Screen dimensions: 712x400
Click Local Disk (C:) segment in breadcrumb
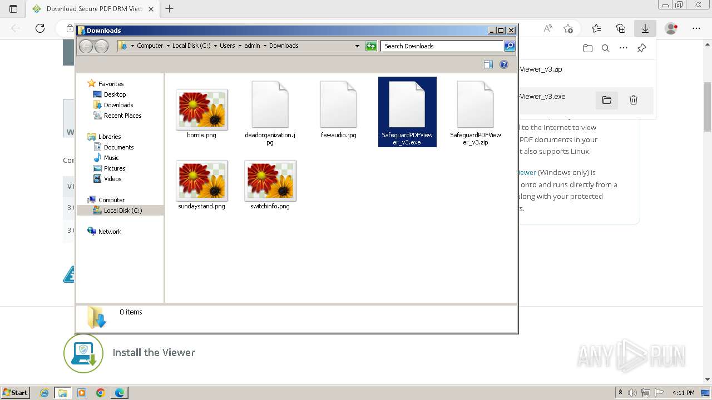click(191, 46)
